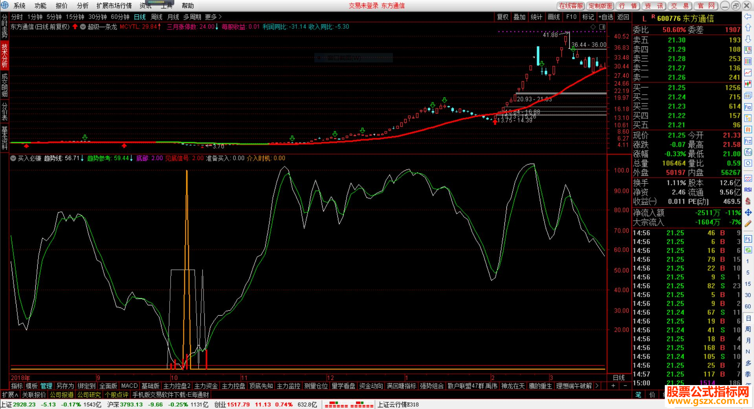Select the 主力资金 indicator tab
Screen dimensions: 754x409
point(206,386)
